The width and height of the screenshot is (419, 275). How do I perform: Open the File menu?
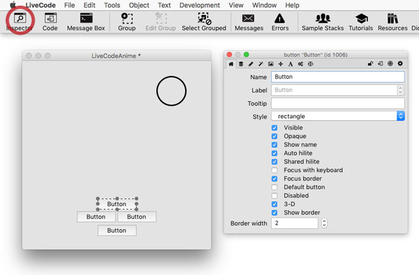tap(69, 5)
